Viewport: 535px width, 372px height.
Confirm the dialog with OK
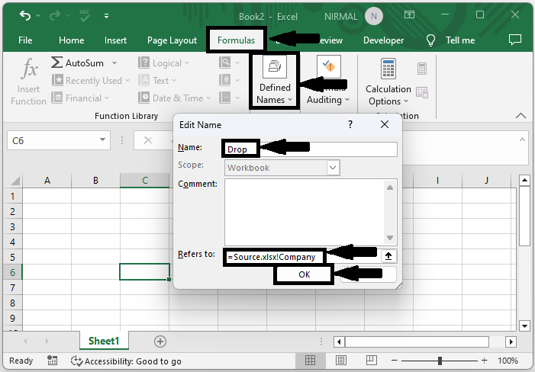[x=304, y=274]
